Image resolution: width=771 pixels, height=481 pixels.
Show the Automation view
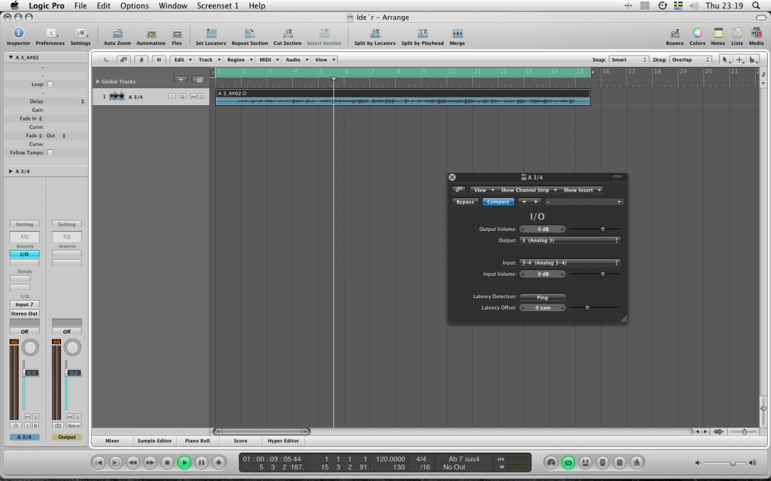[151, 37]
